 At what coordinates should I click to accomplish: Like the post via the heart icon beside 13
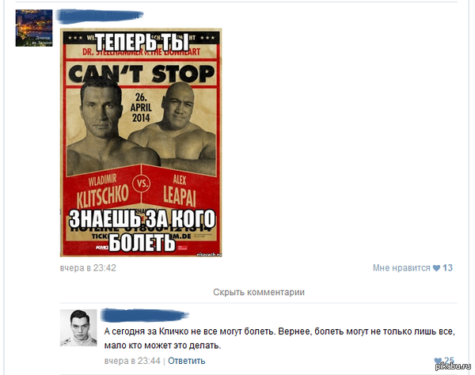point(436,268)
